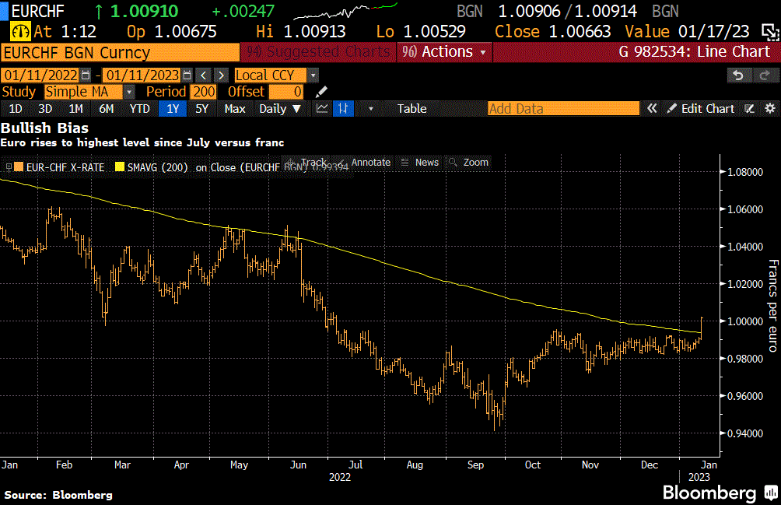Select the 3D time range tab
This screenshot has height=505, width=781.
click(x=45, y=109)
